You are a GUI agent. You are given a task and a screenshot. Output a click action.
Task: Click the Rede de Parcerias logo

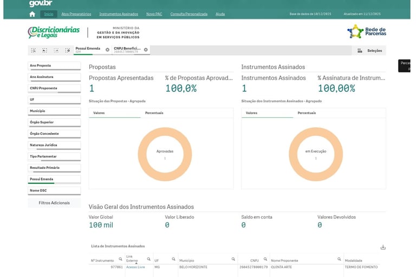[367, 31]
